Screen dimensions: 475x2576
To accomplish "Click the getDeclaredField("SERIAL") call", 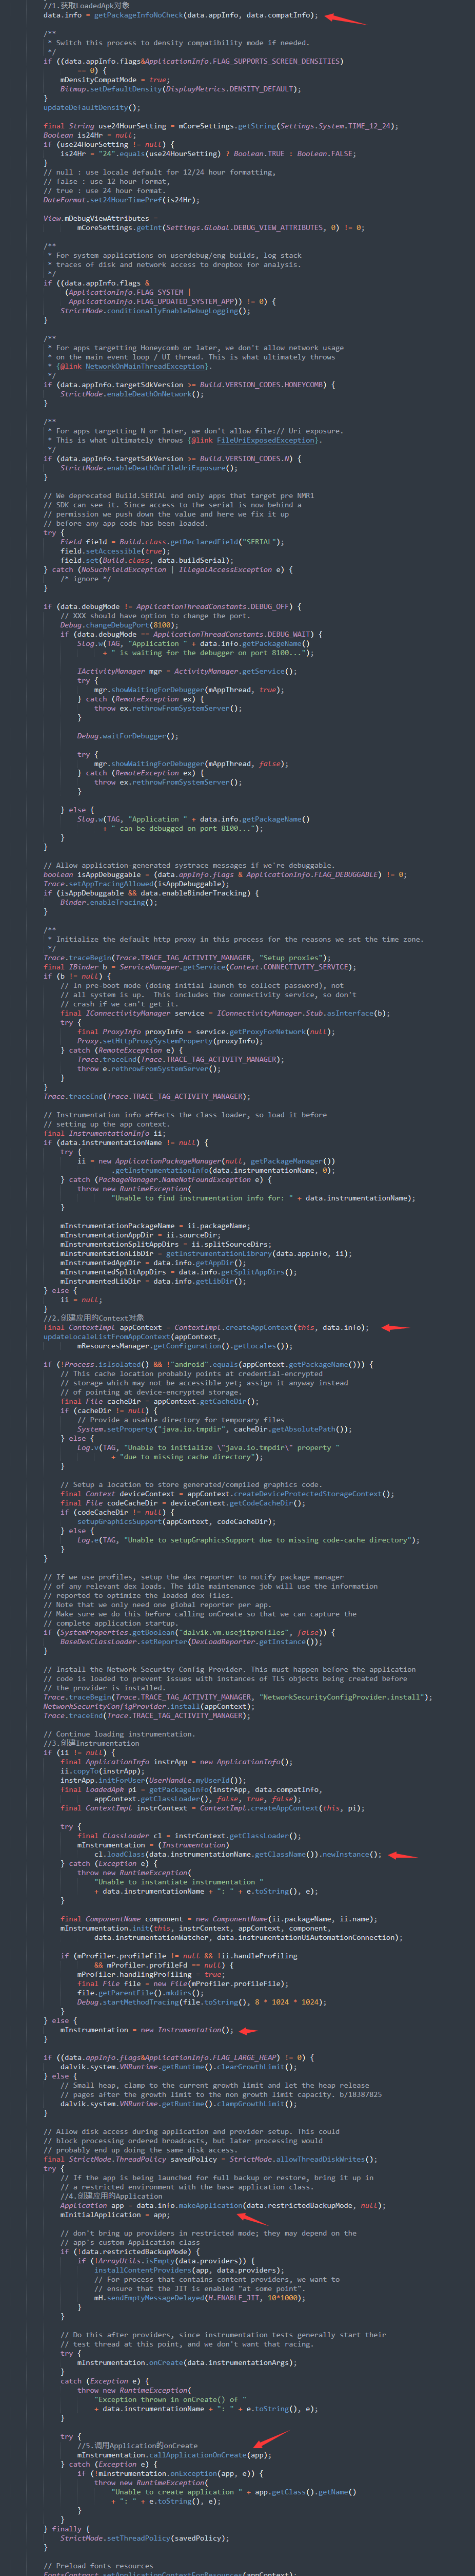I will 226,542.
